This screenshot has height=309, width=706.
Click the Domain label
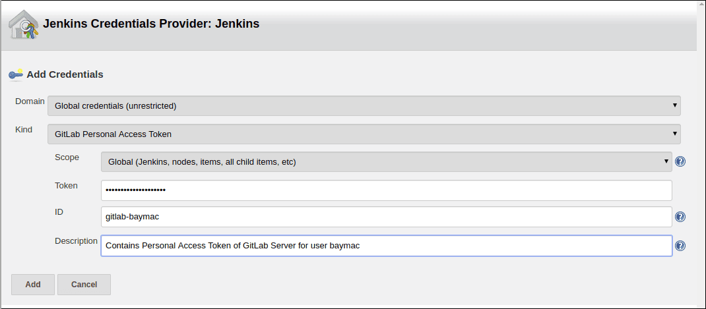coord(30,101)
